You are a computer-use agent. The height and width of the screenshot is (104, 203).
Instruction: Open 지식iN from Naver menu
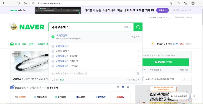[x=41, y=44]
